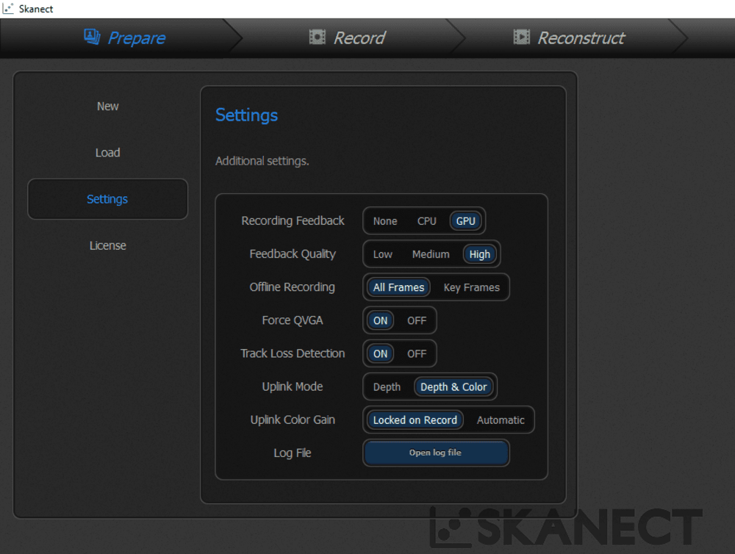Set Recording Feedback to CPU
Image resolution: width=735 pixels, height=554 pixels.
426,221
